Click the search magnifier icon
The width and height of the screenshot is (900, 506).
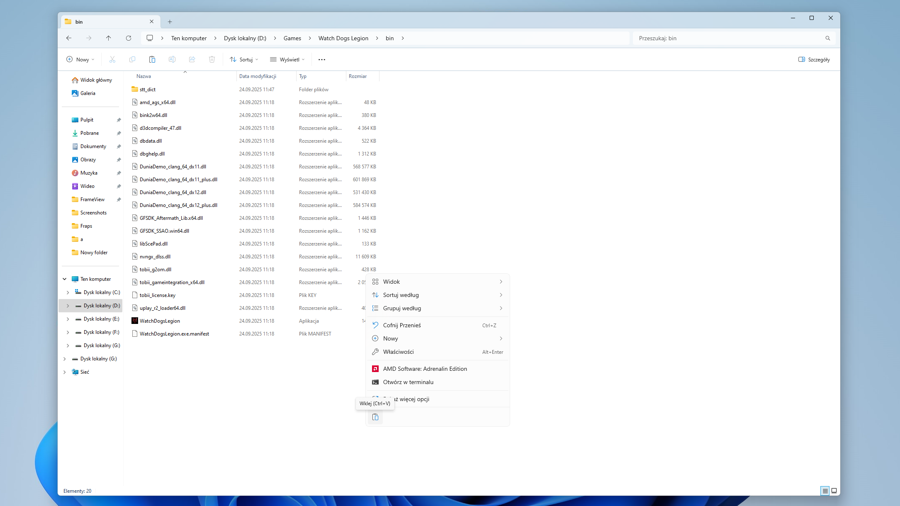click(x=828, y=38)
